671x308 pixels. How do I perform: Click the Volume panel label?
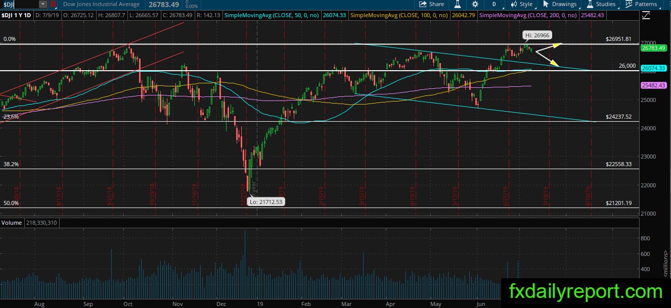click(x=12, y=222)
